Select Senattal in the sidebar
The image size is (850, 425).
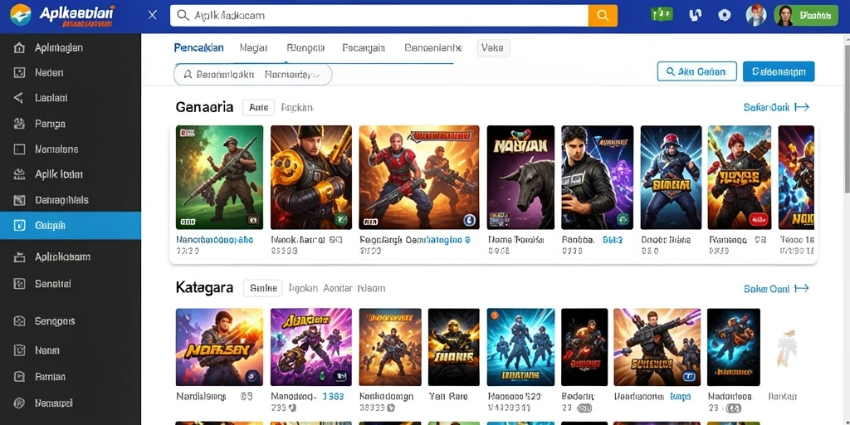click(x=71, y=284)
